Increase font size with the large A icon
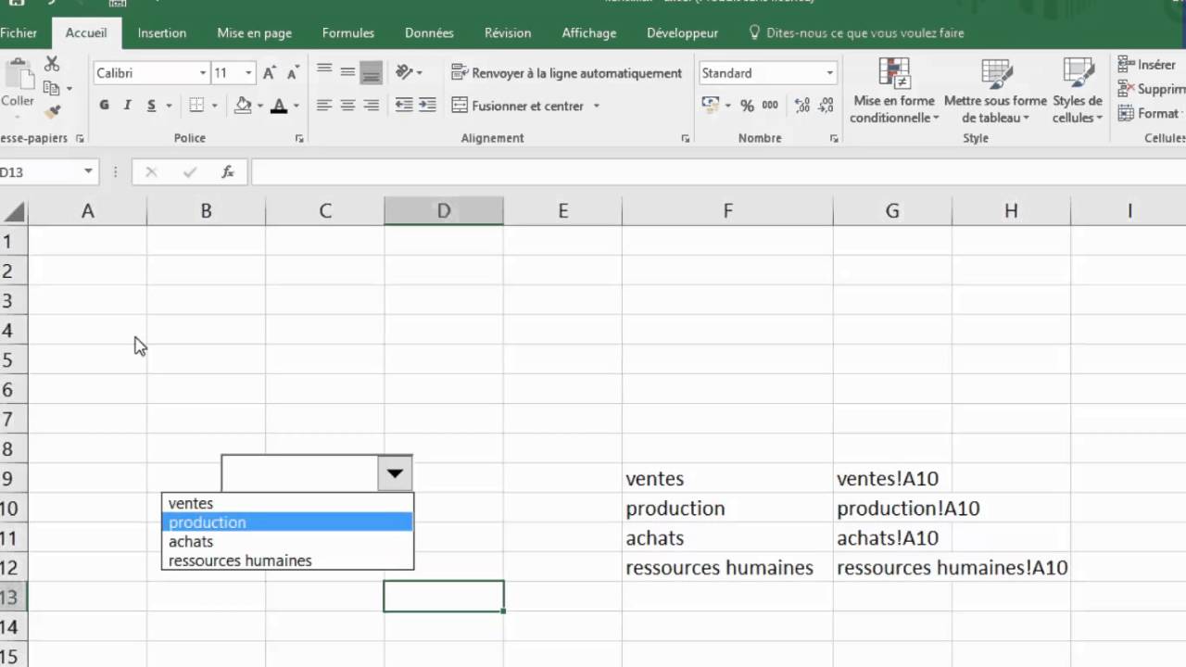This screenshot has height=667, width=1186. click(270, 72)
